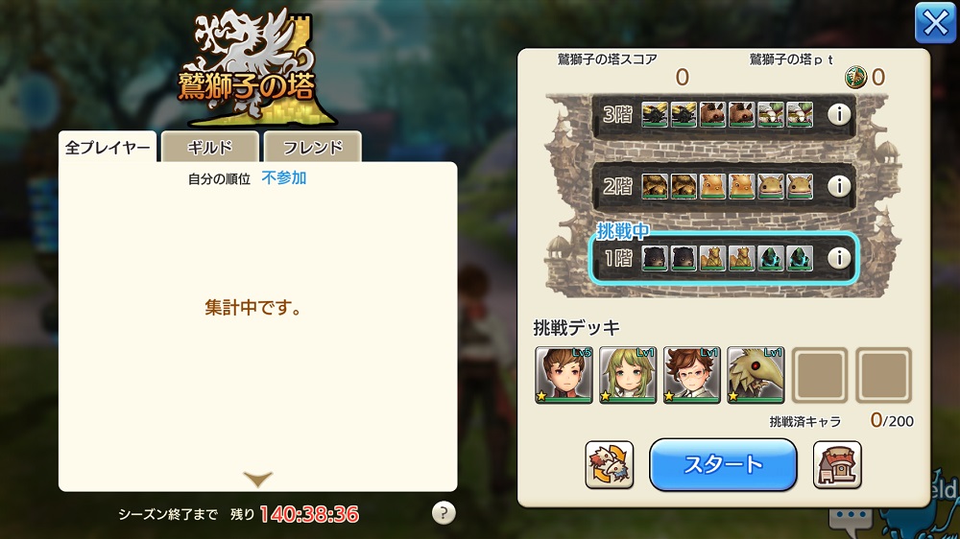Select the bird monster deck portrait
This screenshot has width=960, height=539.
[x=756, y=375]
